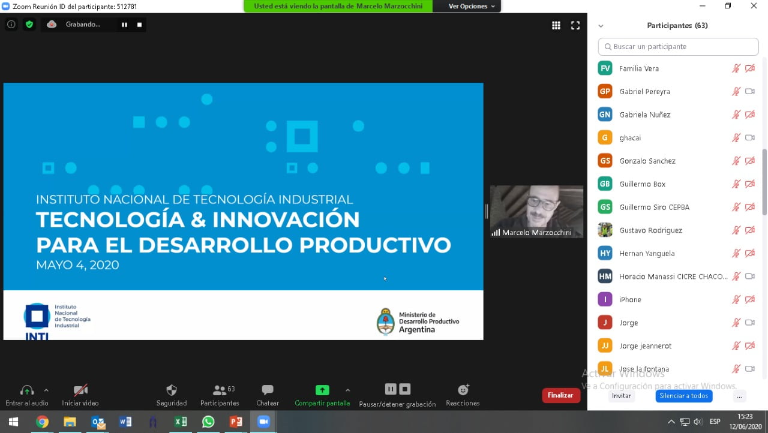768x433 pixels.
Task: Click the Finalizar button
Action: 560,395
